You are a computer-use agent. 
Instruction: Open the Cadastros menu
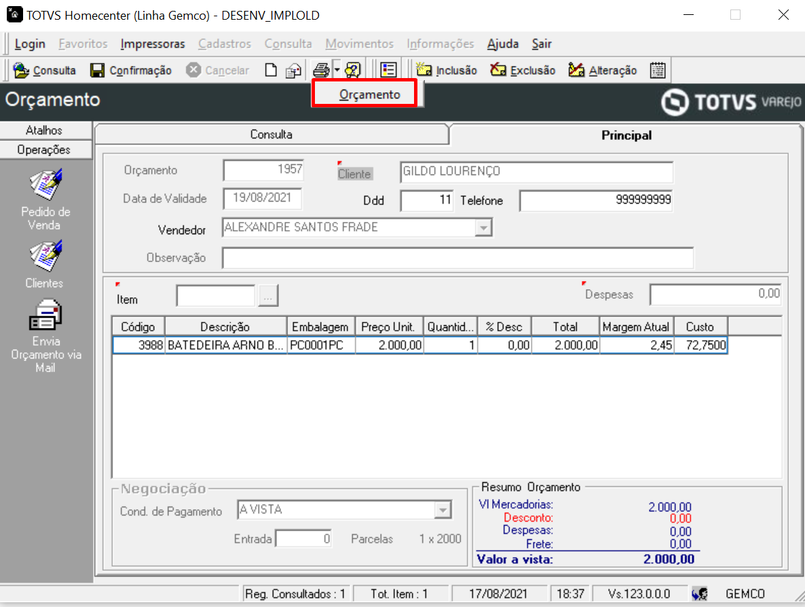[x=225, y=44]
